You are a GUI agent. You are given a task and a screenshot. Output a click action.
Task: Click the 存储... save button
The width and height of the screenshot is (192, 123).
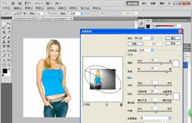click(x=135, y=44)
